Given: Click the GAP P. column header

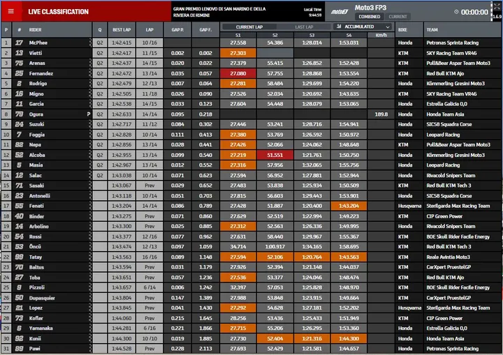Looking at the screenshot, I should tap(177, 30).
